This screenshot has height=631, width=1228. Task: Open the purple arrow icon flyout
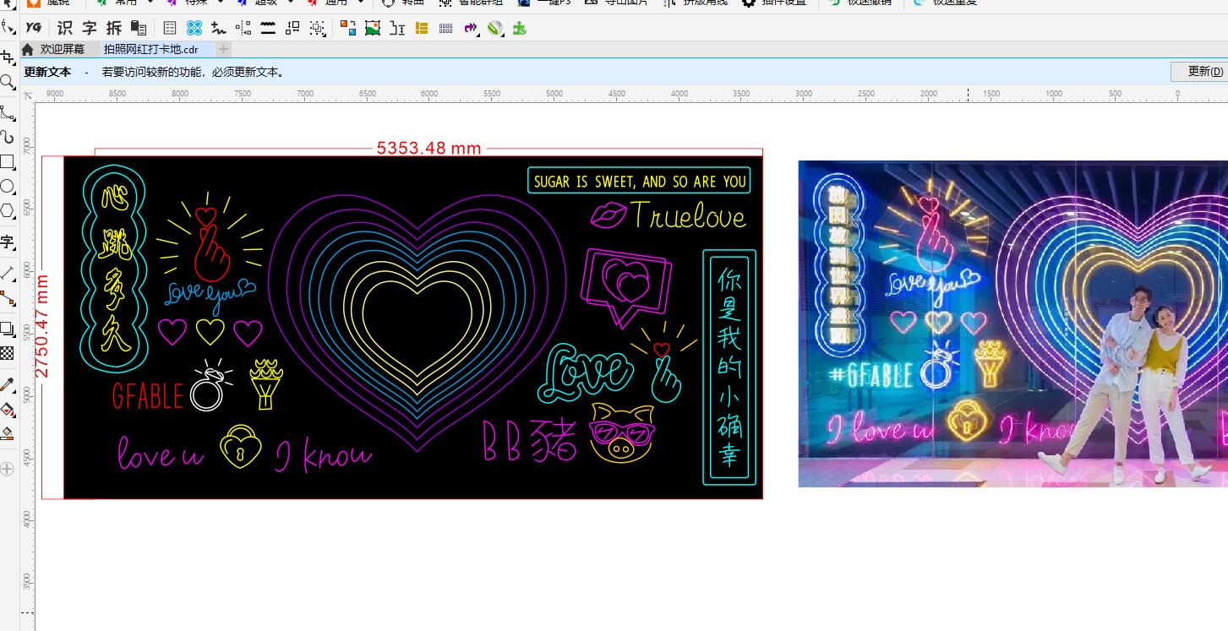click(x=478, y=34)
